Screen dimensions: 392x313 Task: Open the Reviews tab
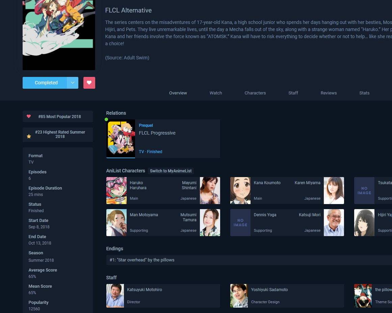coord(329,93)
